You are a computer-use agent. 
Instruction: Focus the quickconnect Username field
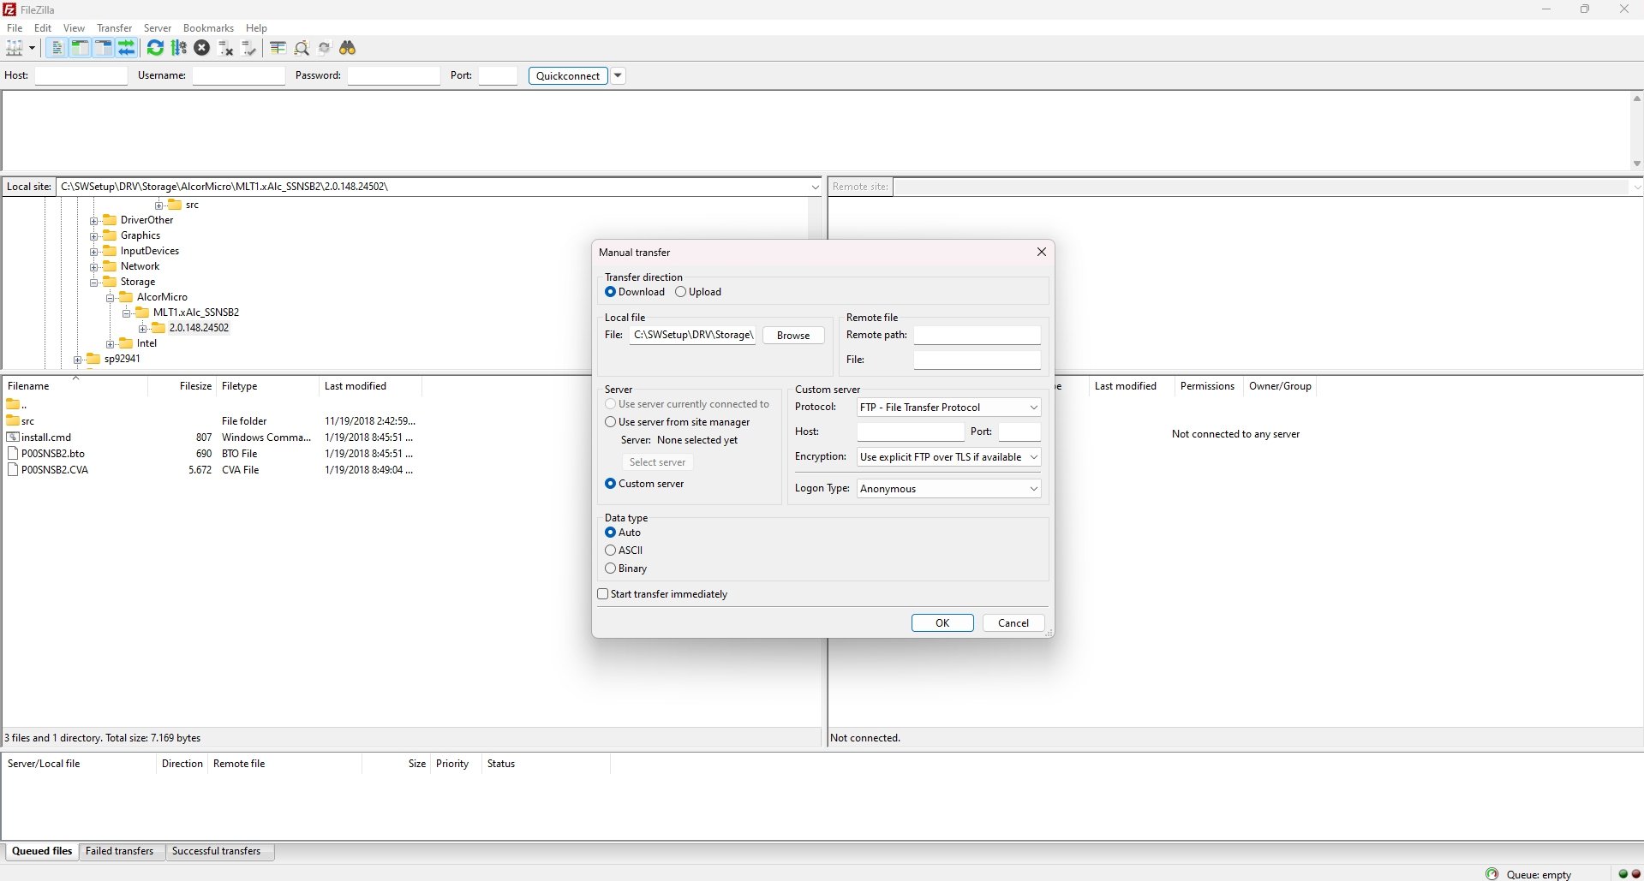239,76
